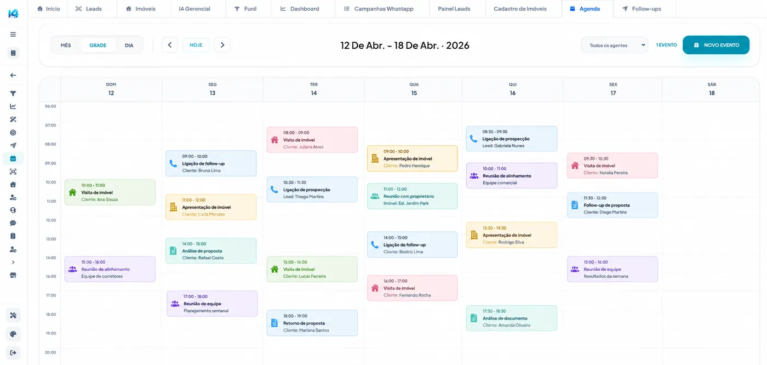Open Beatriz Lima Ligação de follow-up event
This screenshot has height=365, width=767.
click(412, 244)
